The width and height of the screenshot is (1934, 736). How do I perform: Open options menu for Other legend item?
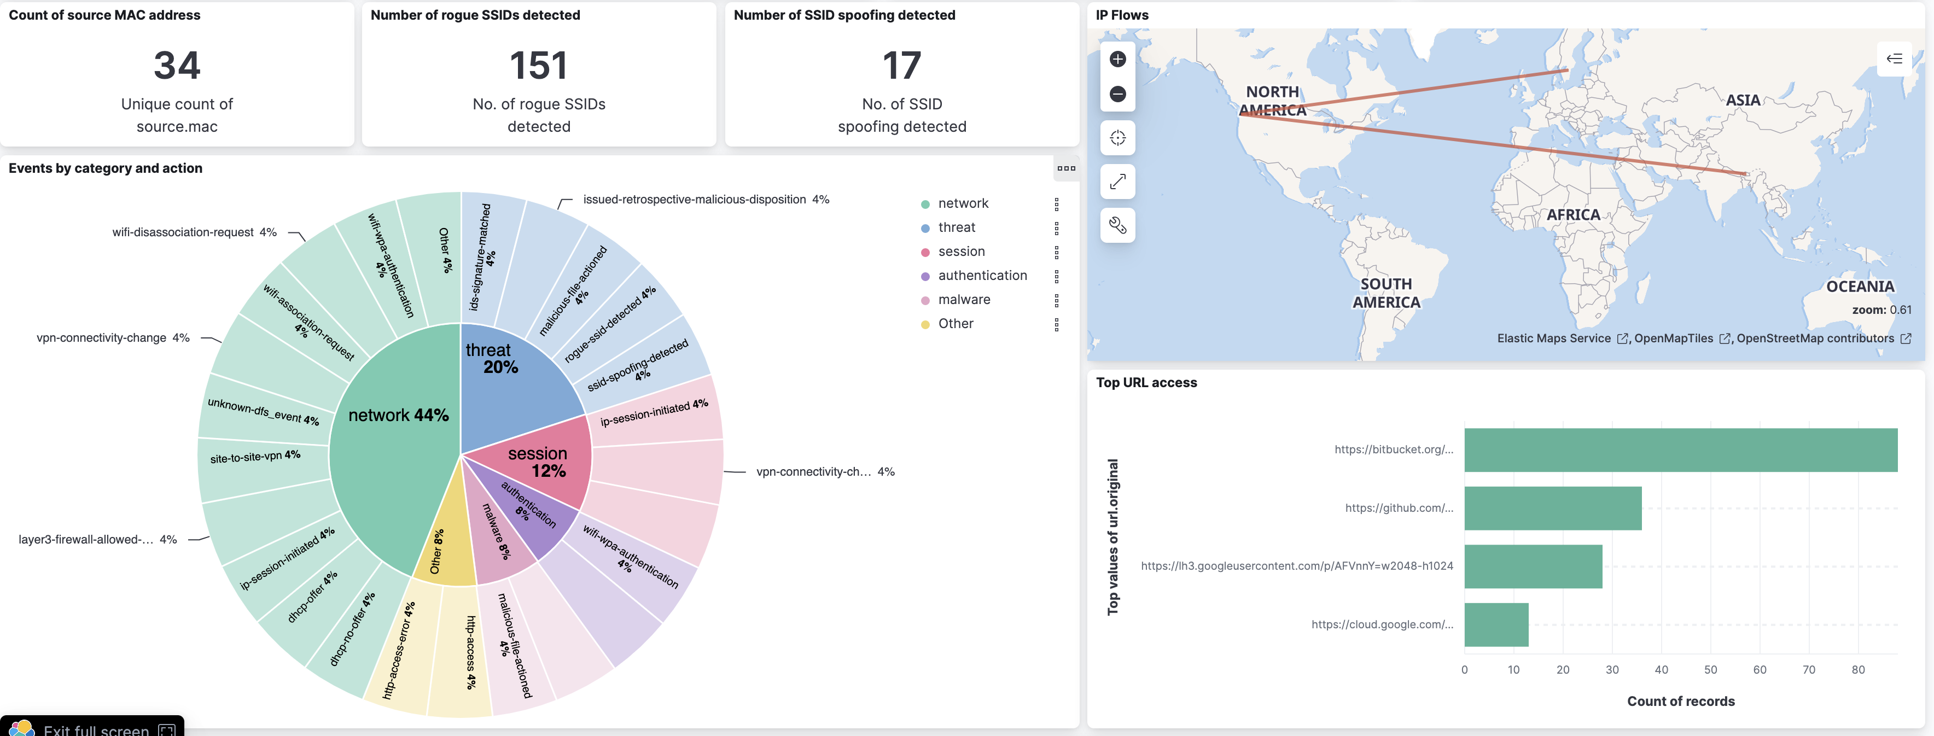pyautogui.click(x=1057, y=323)
